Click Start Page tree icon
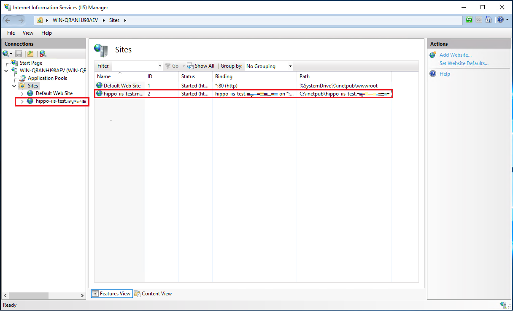Screen dimensions: 513x311 [x=15, y=63]
